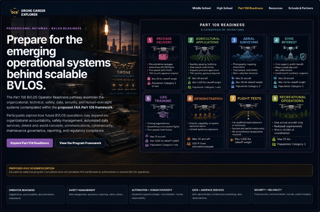Click the Professional Pathway BVLOS Readiness label
This screenshot has width=320, height=212.
click(44, 28)
